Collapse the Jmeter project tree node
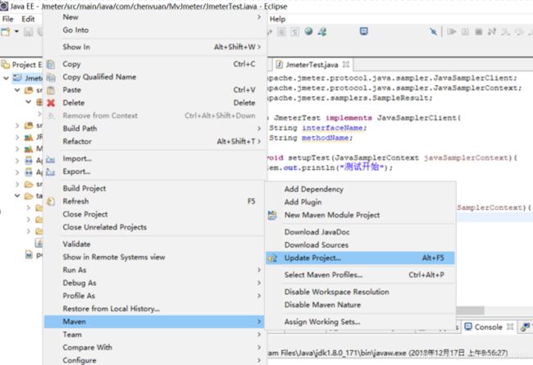This screenshot has height=365, width=533. click(x=6, y=78)
